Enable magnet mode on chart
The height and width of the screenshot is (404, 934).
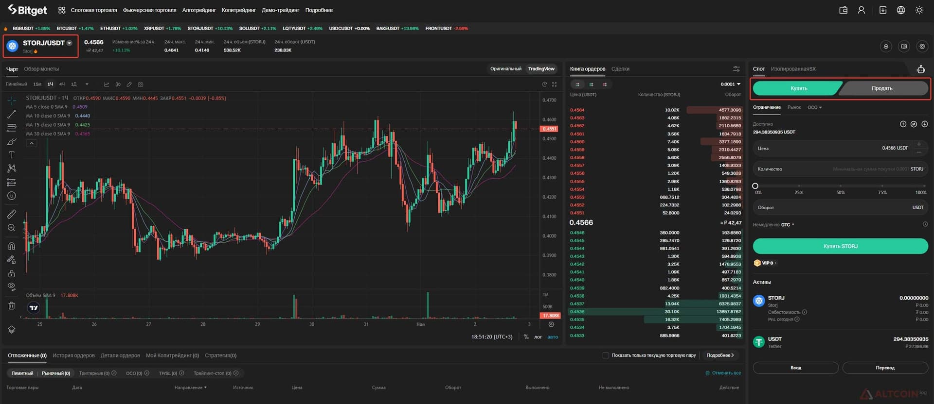click(x=12, y=246)
